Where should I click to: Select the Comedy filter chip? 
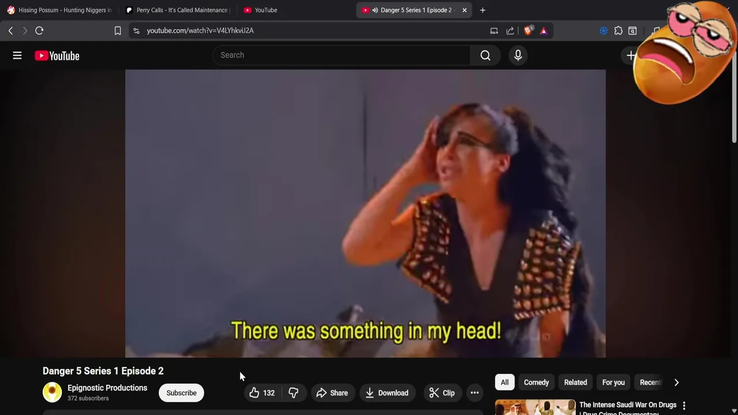click(x=536, y=382)
